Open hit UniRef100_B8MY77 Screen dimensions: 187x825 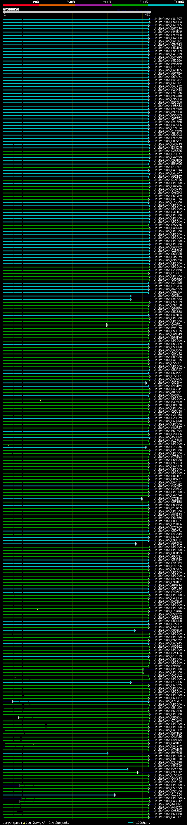click(x=168, y=479)
